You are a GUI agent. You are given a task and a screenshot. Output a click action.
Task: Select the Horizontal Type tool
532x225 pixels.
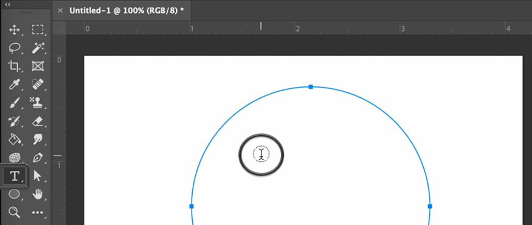pyautogui.click(x=14, y=176)
